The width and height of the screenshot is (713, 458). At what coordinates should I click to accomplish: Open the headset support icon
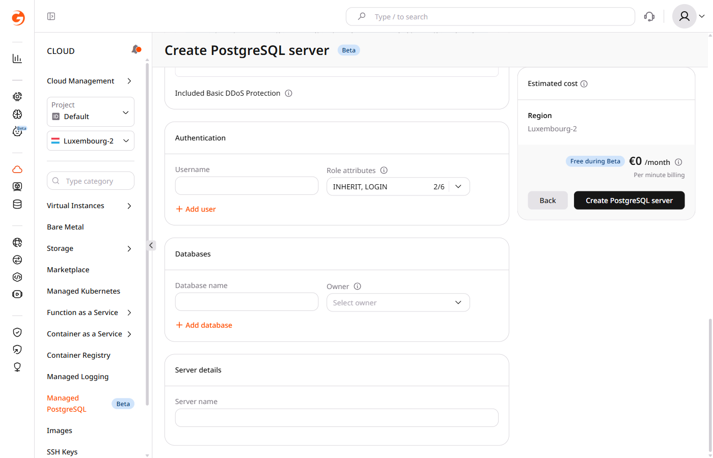(x=649, y=16)
